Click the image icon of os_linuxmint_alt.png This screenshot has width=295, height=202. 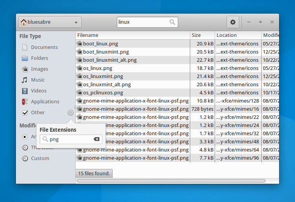(x=80, y=85)
